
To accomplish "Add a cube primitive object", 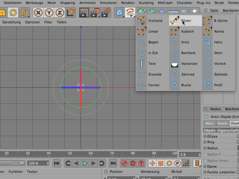I will 120,13.
